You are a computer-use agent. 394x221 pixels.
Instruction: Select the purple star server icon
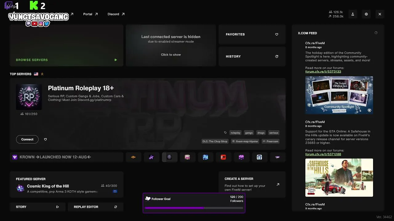click(x=151, y=157)
